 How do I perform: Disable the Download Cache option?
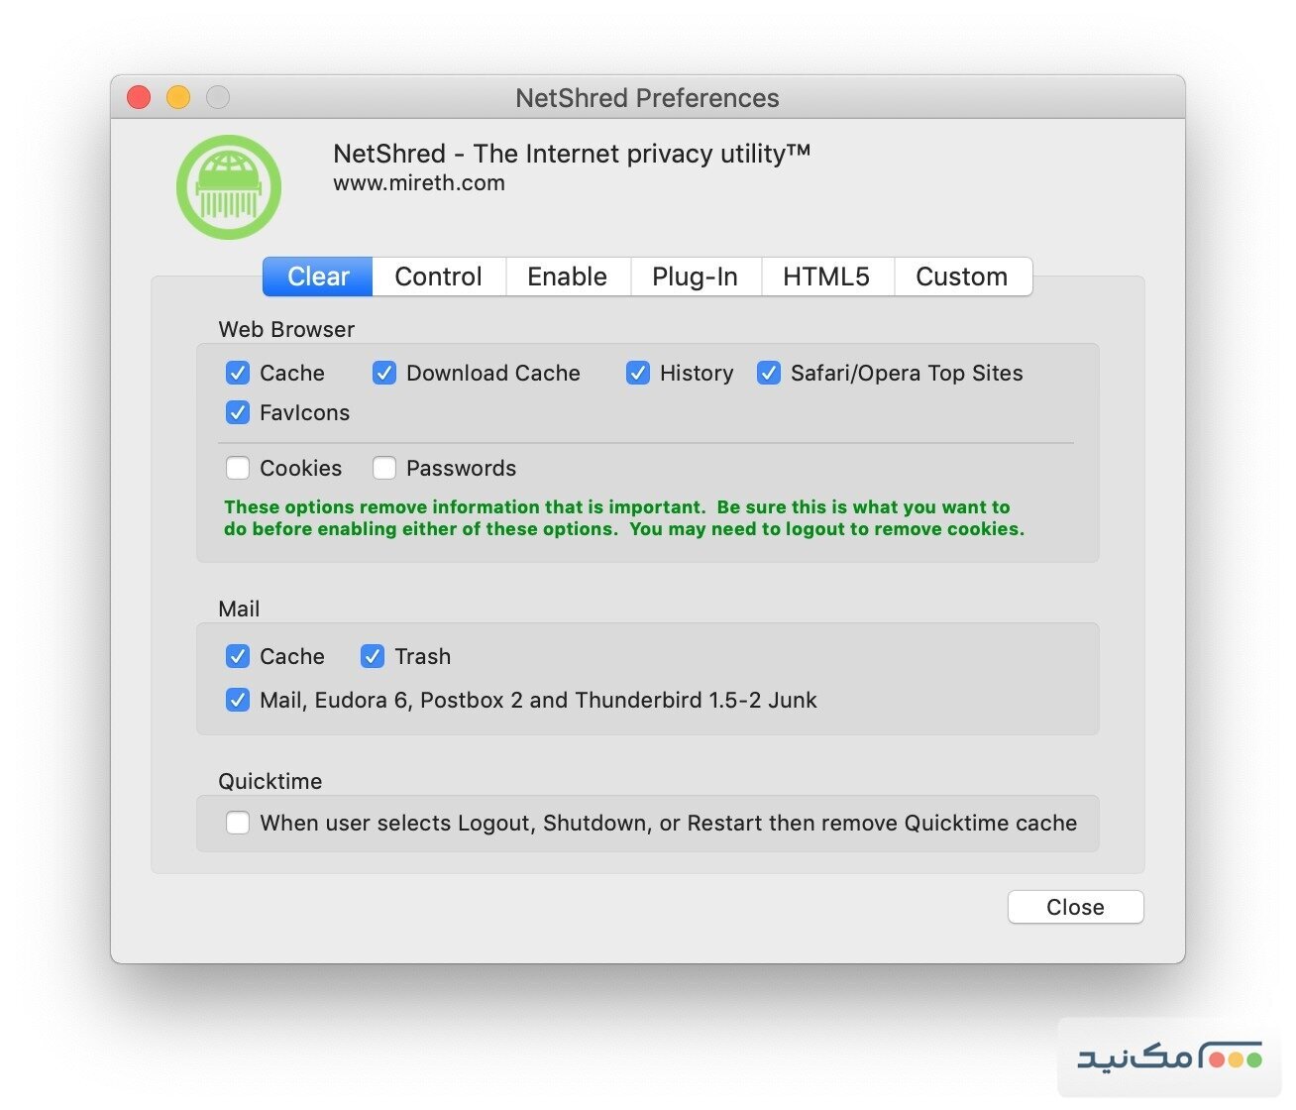384,373
